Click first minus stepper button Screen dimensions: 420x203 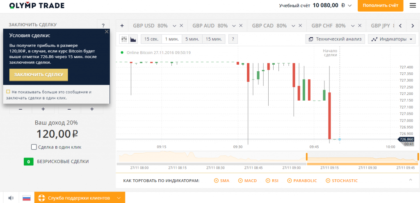21,109
